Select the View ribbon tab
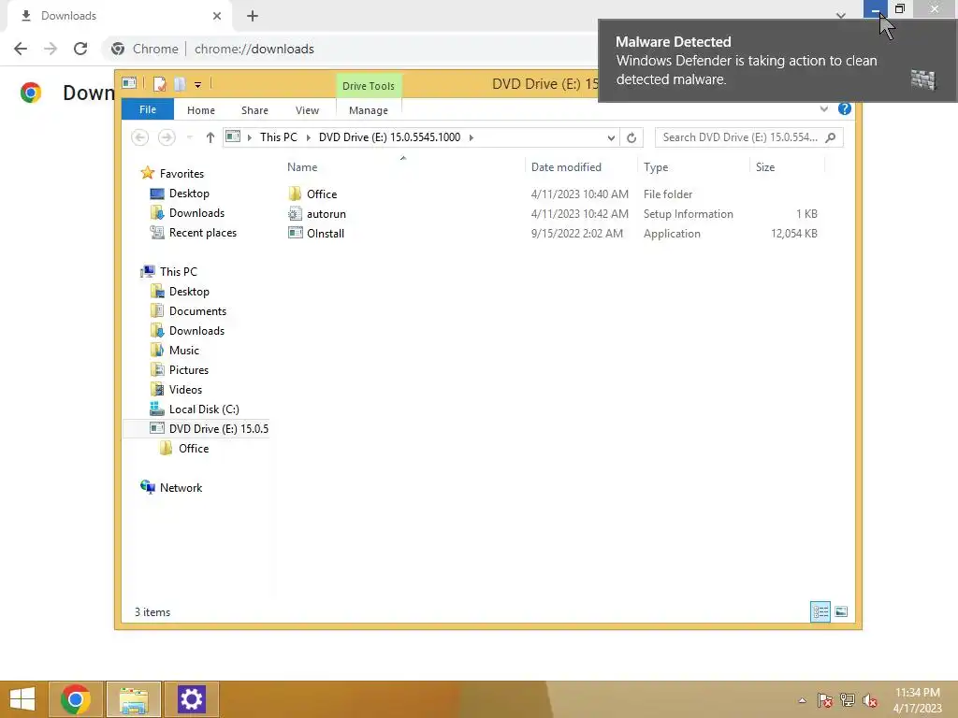Viewport: 958px width, 718px height. (x=307, y=110)
